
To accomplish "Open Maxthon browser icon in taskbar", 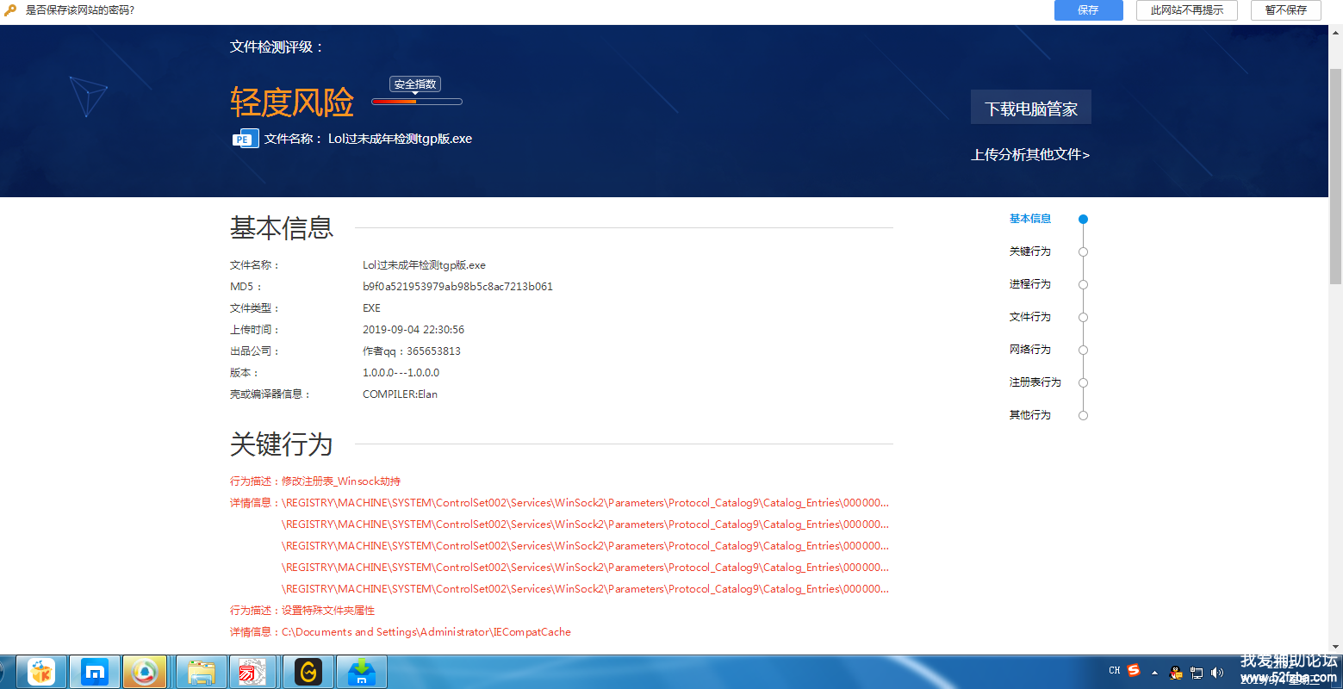I will click(x=94, y=672).
